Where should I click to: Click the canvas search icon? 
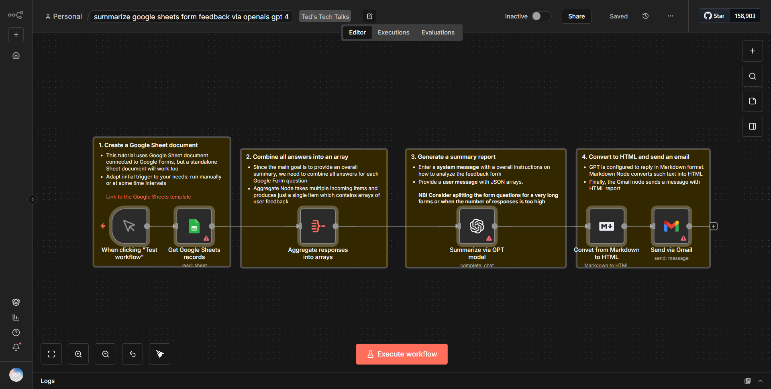753,76
